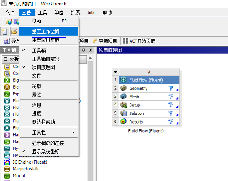
Task: Click the globe folder icon in top toolbar
Action: pyautogui.click(x=9, y=22)
